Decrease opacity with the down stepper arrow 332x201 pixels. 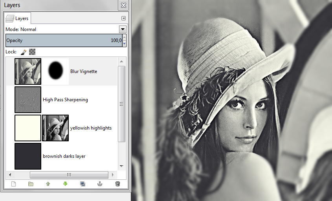tap(124, 44)
